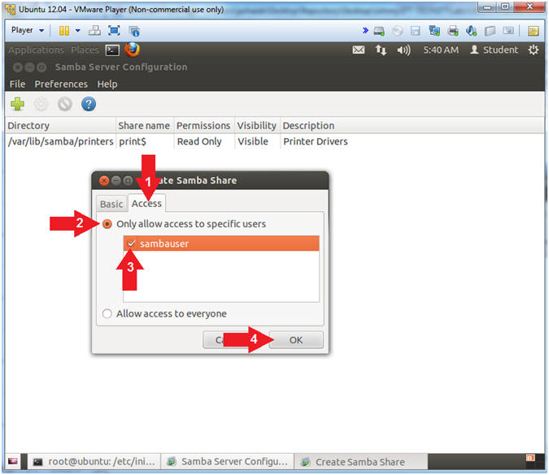Open the network connections indicator

381,50
